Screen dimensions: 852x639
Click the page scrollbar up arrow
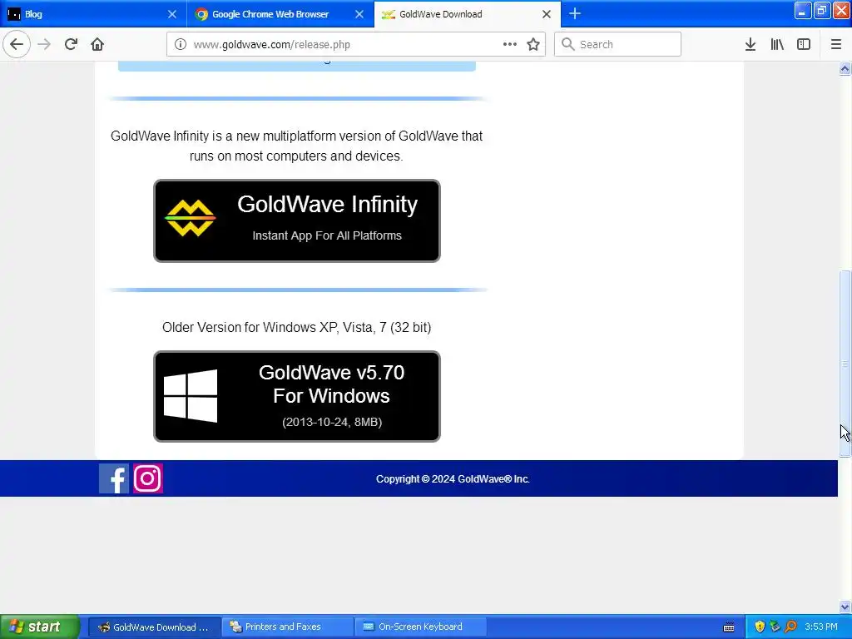845,68
